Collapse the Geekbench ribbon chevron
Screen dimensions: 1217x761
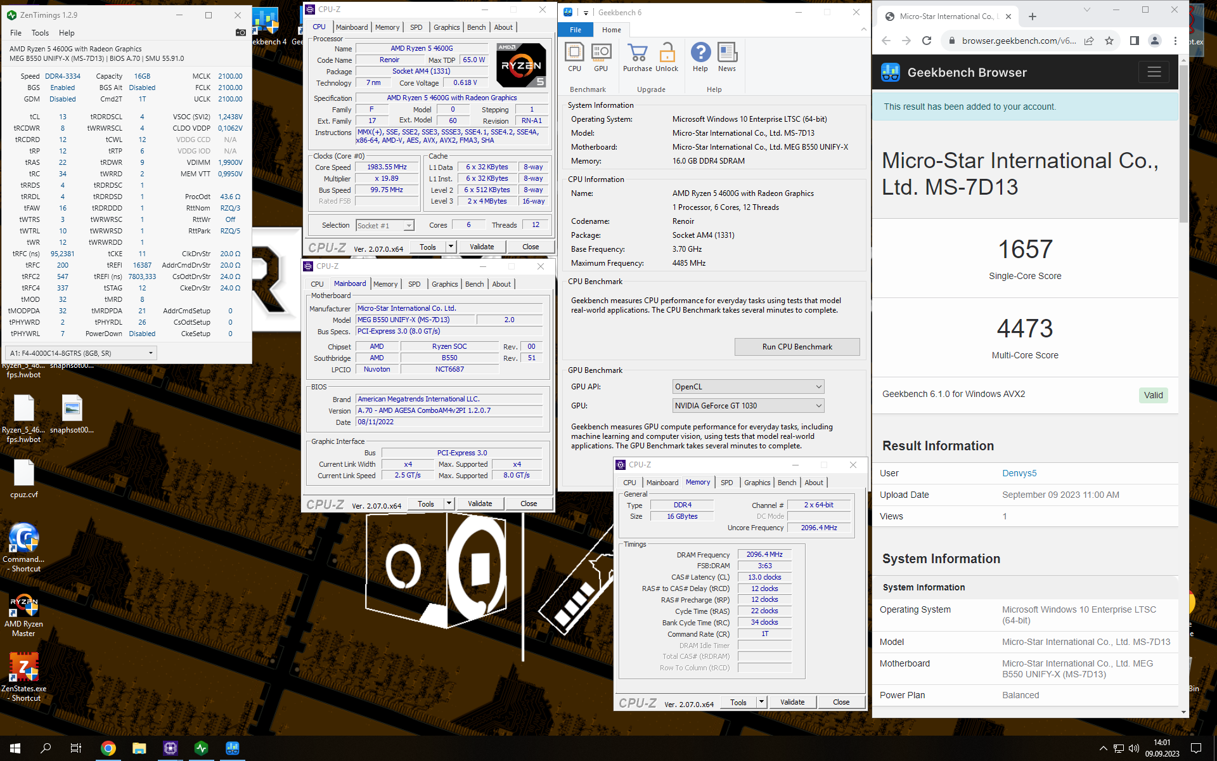point(863,29)
